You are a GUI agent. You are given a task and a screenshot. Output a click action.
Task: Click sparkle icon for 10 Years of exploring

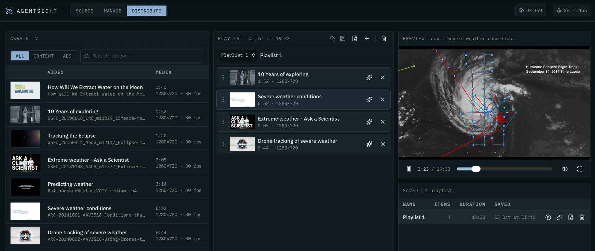[369, 78]
